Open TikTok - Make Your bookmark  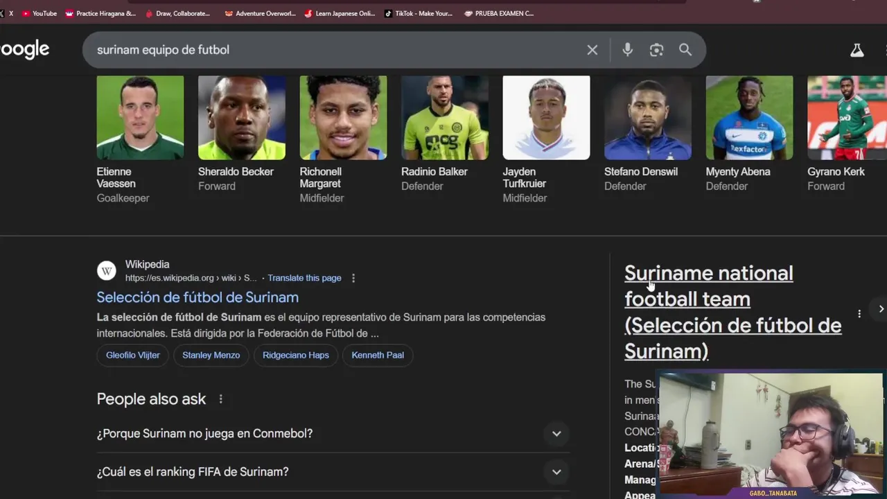point(419,13)
